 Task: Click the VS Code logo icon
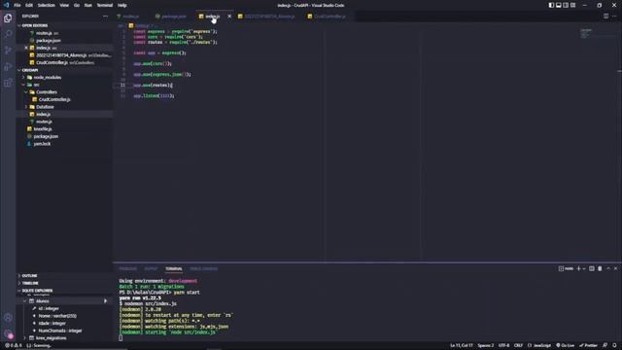[6, 5]
